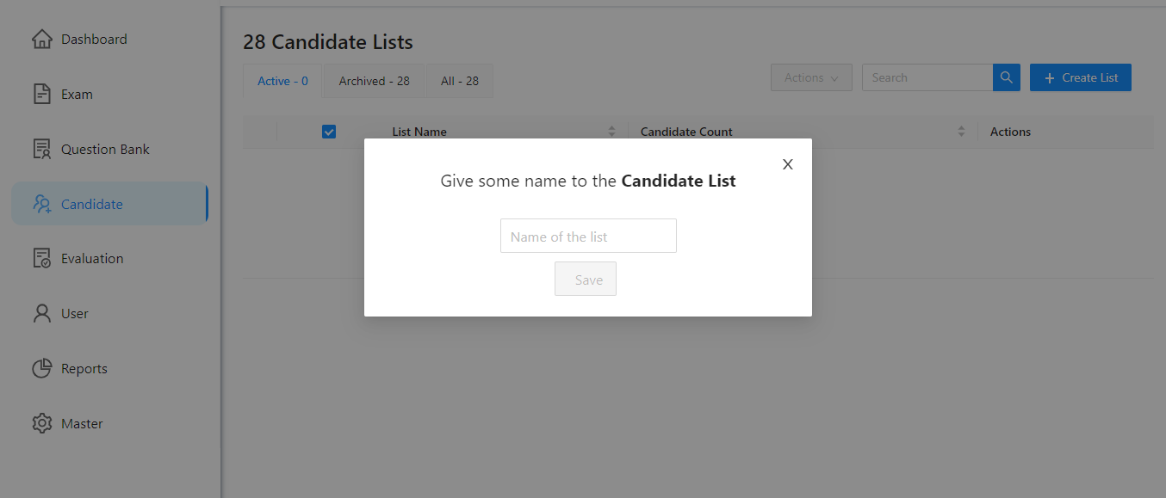Viewport: 1166px width, 498px height.
Task: Sort by the List Name column arrows
Action: [612, 132]
